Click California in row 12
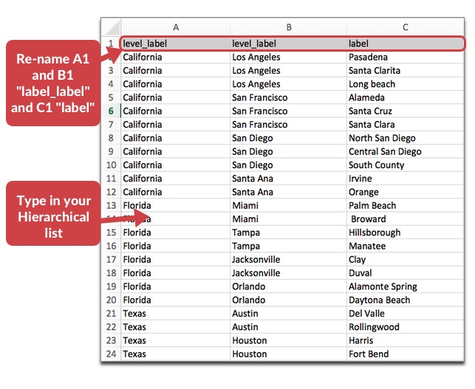 click(x=176, y=192)
